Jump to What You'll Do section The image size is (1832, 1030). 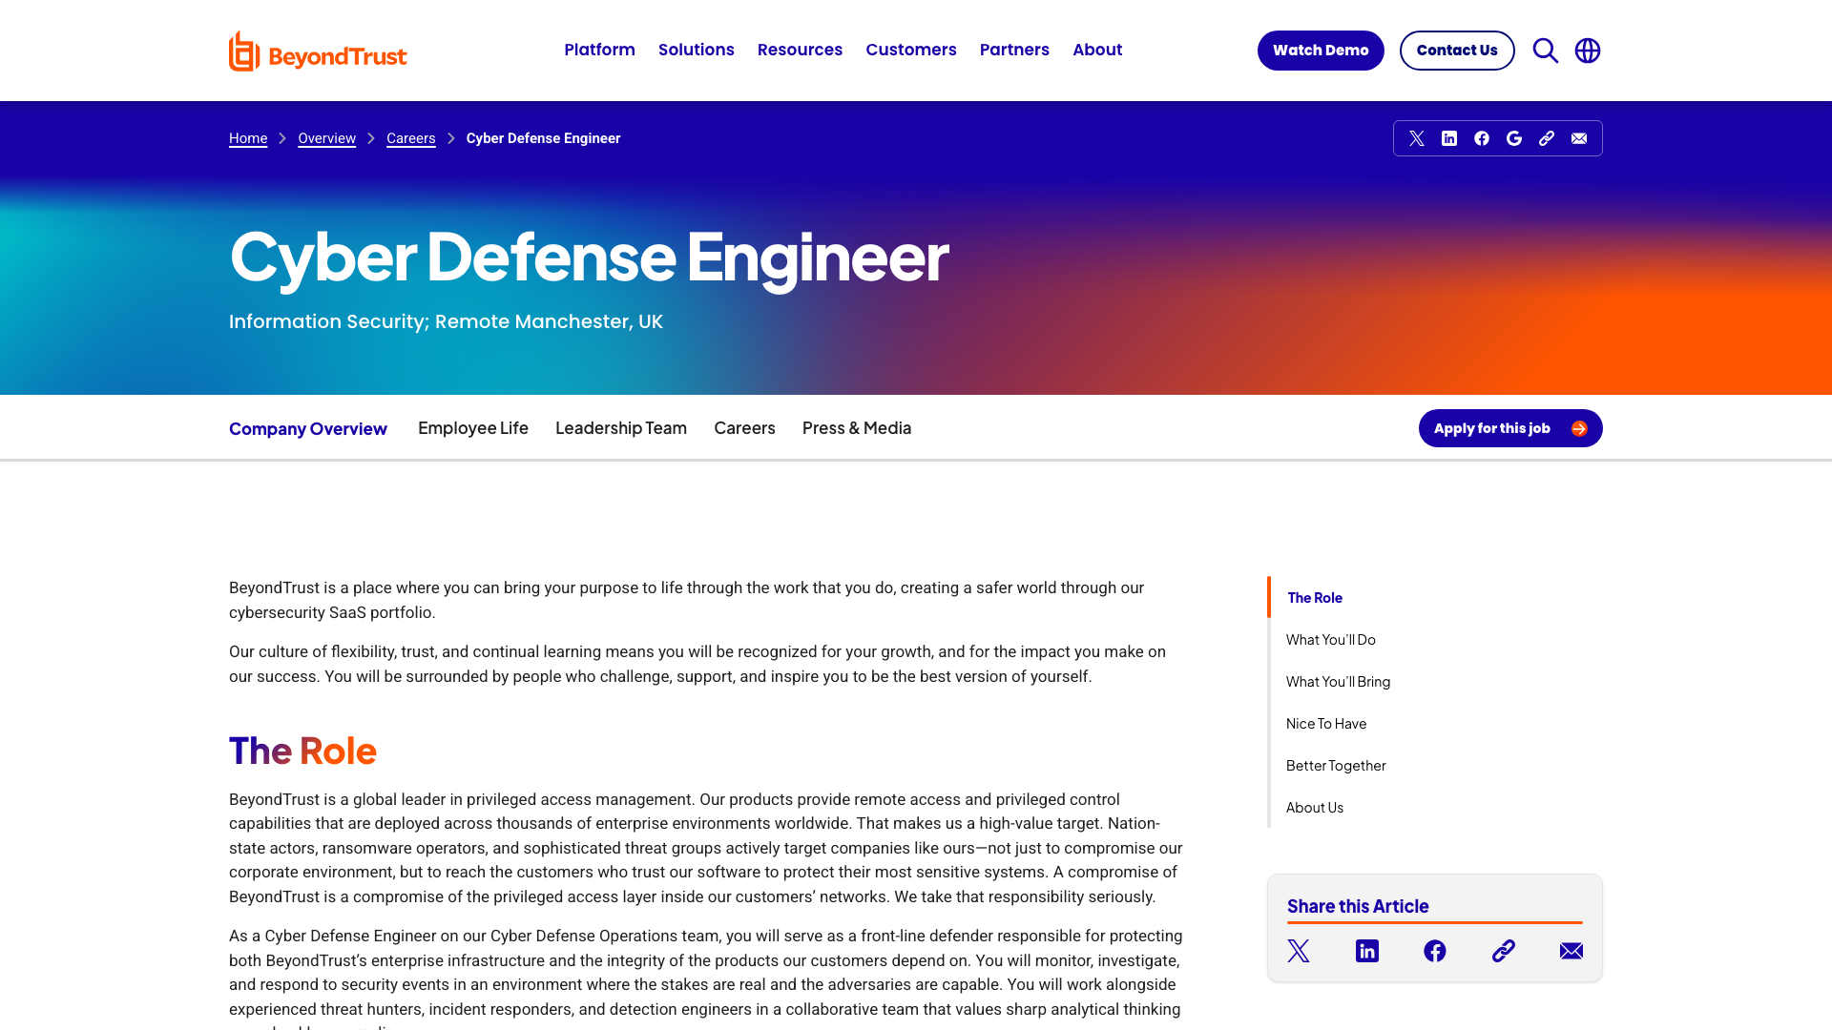1331,640
